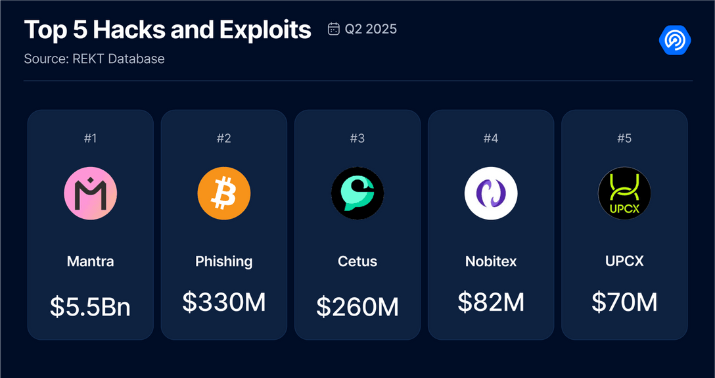The height and width of the screenshot is (378, 715).
Task: Click the UPCX logo icon
Action: pos(624,193)
